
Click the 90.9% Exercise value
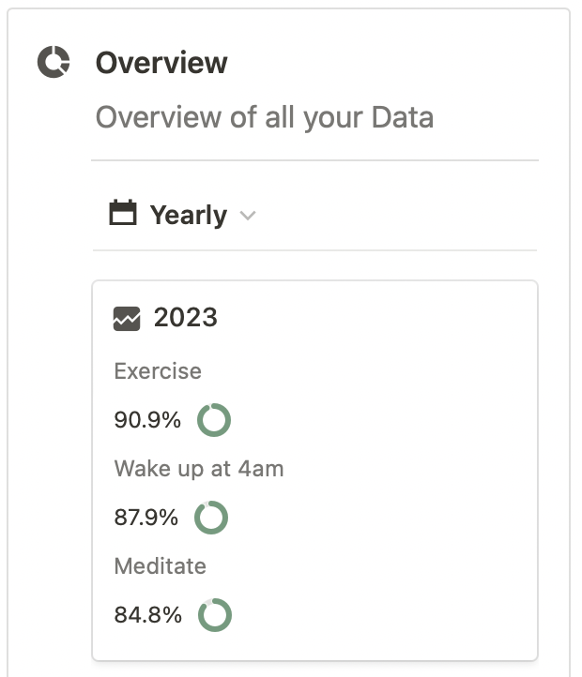147,420
